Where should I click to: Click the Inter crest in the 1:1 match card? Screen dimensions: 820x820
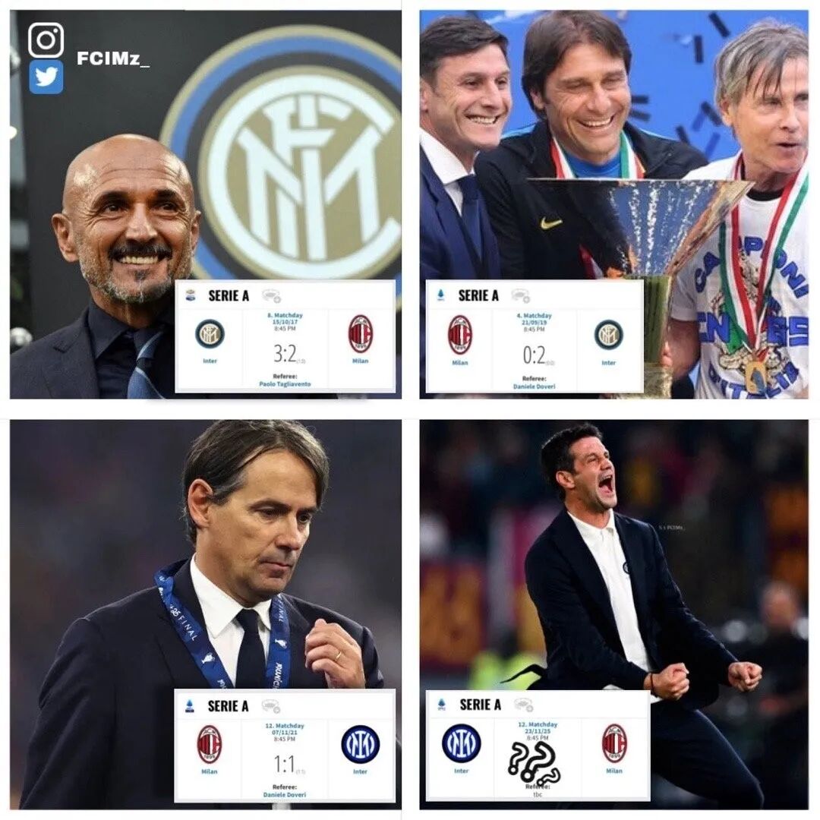[361, 744]
